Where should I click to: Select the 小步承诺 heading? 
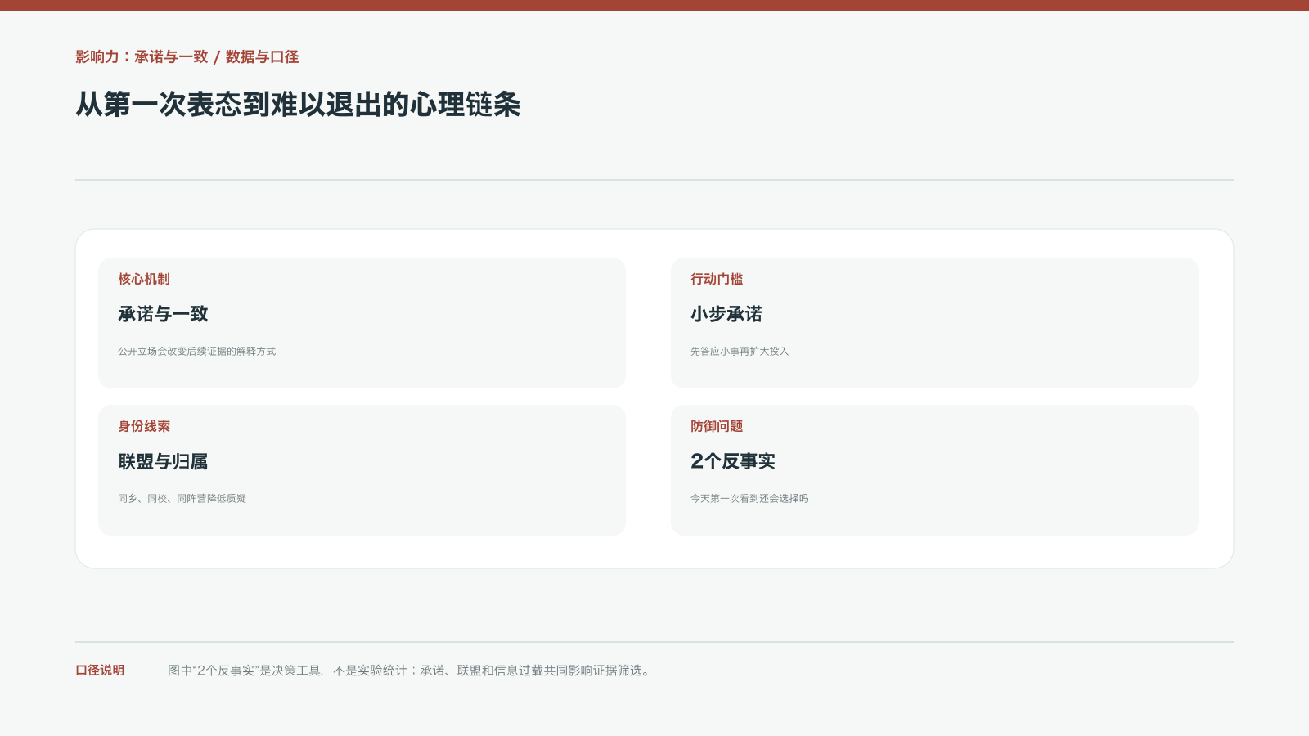[x=726, y=314]
